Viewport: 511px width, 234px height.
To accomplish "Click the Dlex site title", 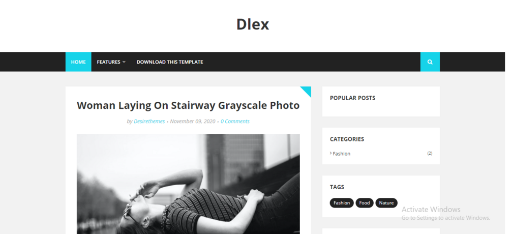I will [253, 24].
